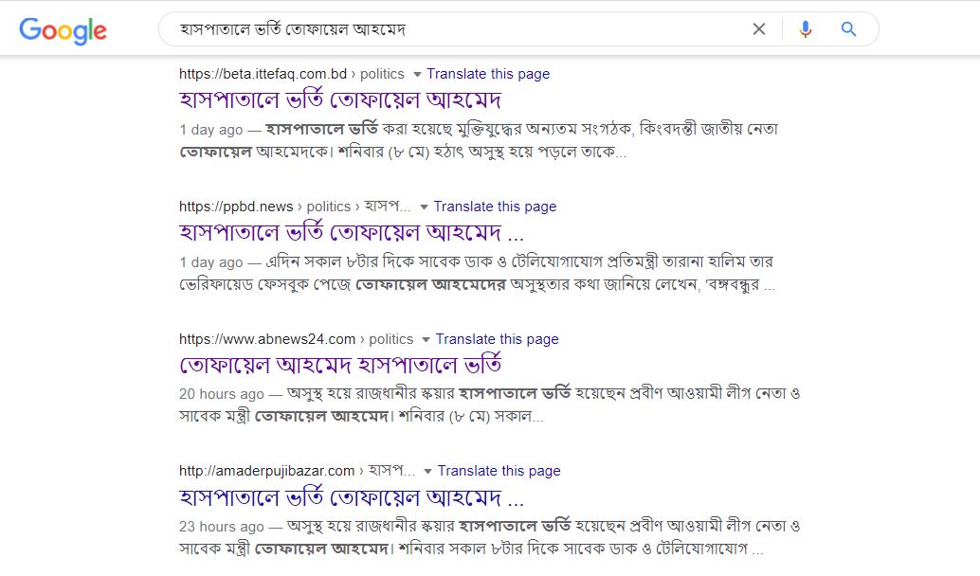Open the amaderpujibazar.com result headline
The height and width of the screenshot is (576, 980).
click(351, 496)
